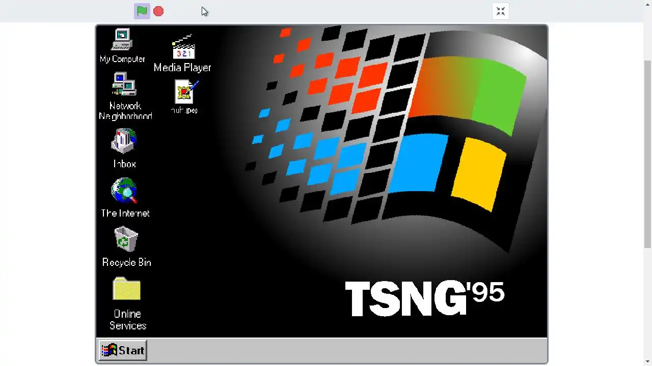Click the Start button on the taskbar
652x366 pixels.
(123, 350)
